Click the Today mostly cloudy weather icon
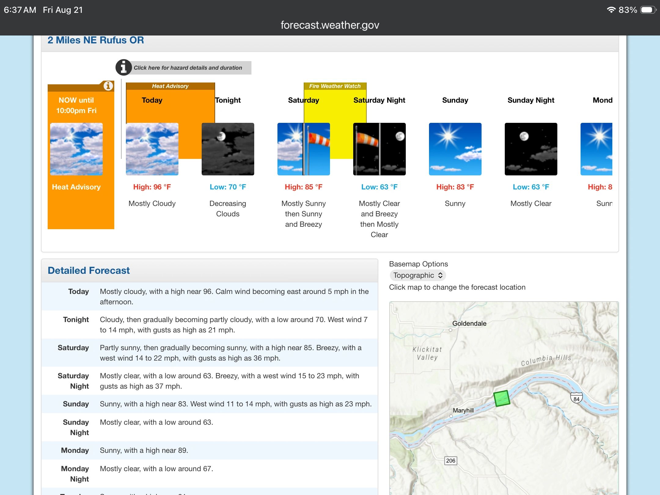The height and width of the screenshot is (495, 660). [x=152, y=149]
